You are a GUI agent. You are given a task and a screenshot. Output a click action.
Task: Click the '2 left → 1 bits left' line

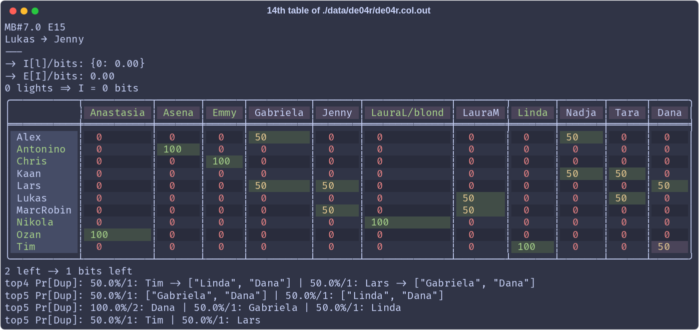69,271
